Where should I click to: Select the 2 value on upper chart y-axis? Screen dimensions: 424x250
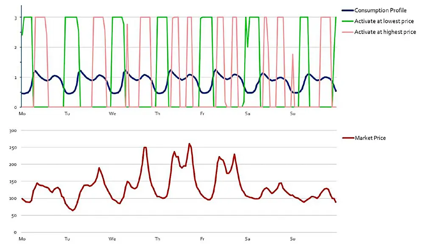[14, 47]
